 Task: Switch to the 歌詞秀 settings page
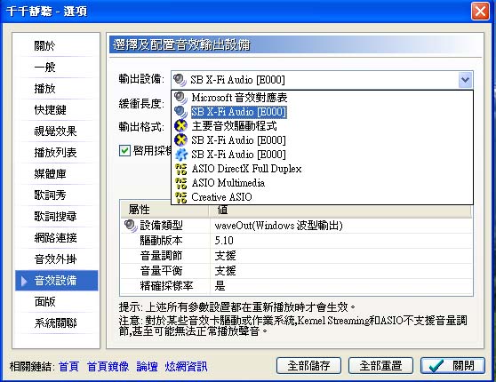pyautogui.click(x=50, y=195)
